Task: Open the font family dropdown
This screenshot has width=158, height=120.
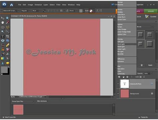Action: point(18,11)
